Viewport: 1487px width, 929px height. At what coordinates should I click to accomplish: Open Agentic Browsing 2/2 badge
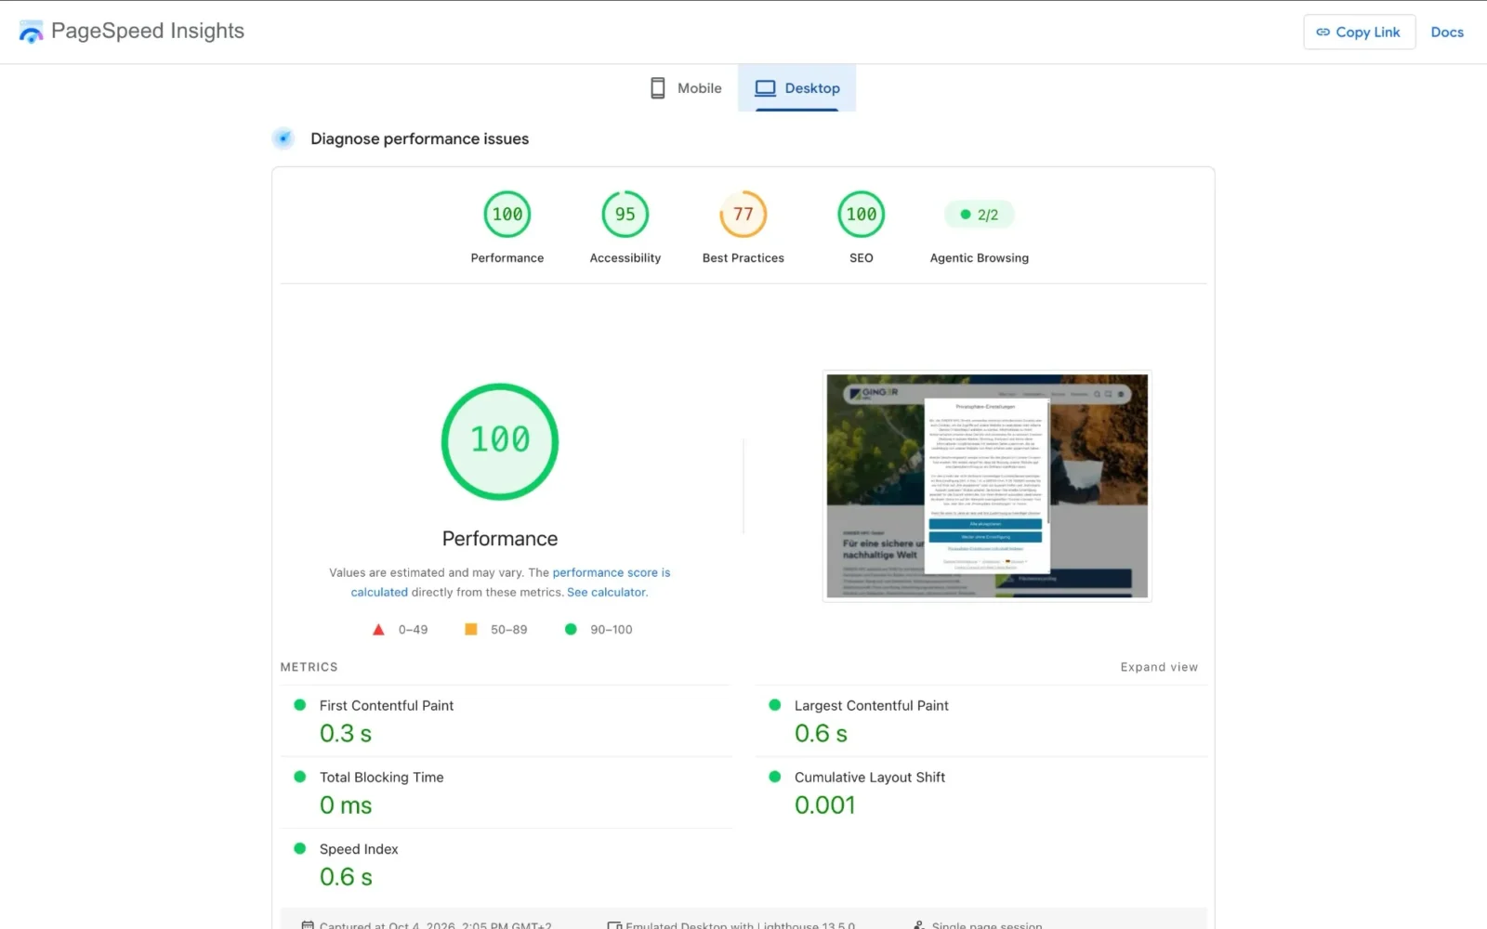coord(980,215)
